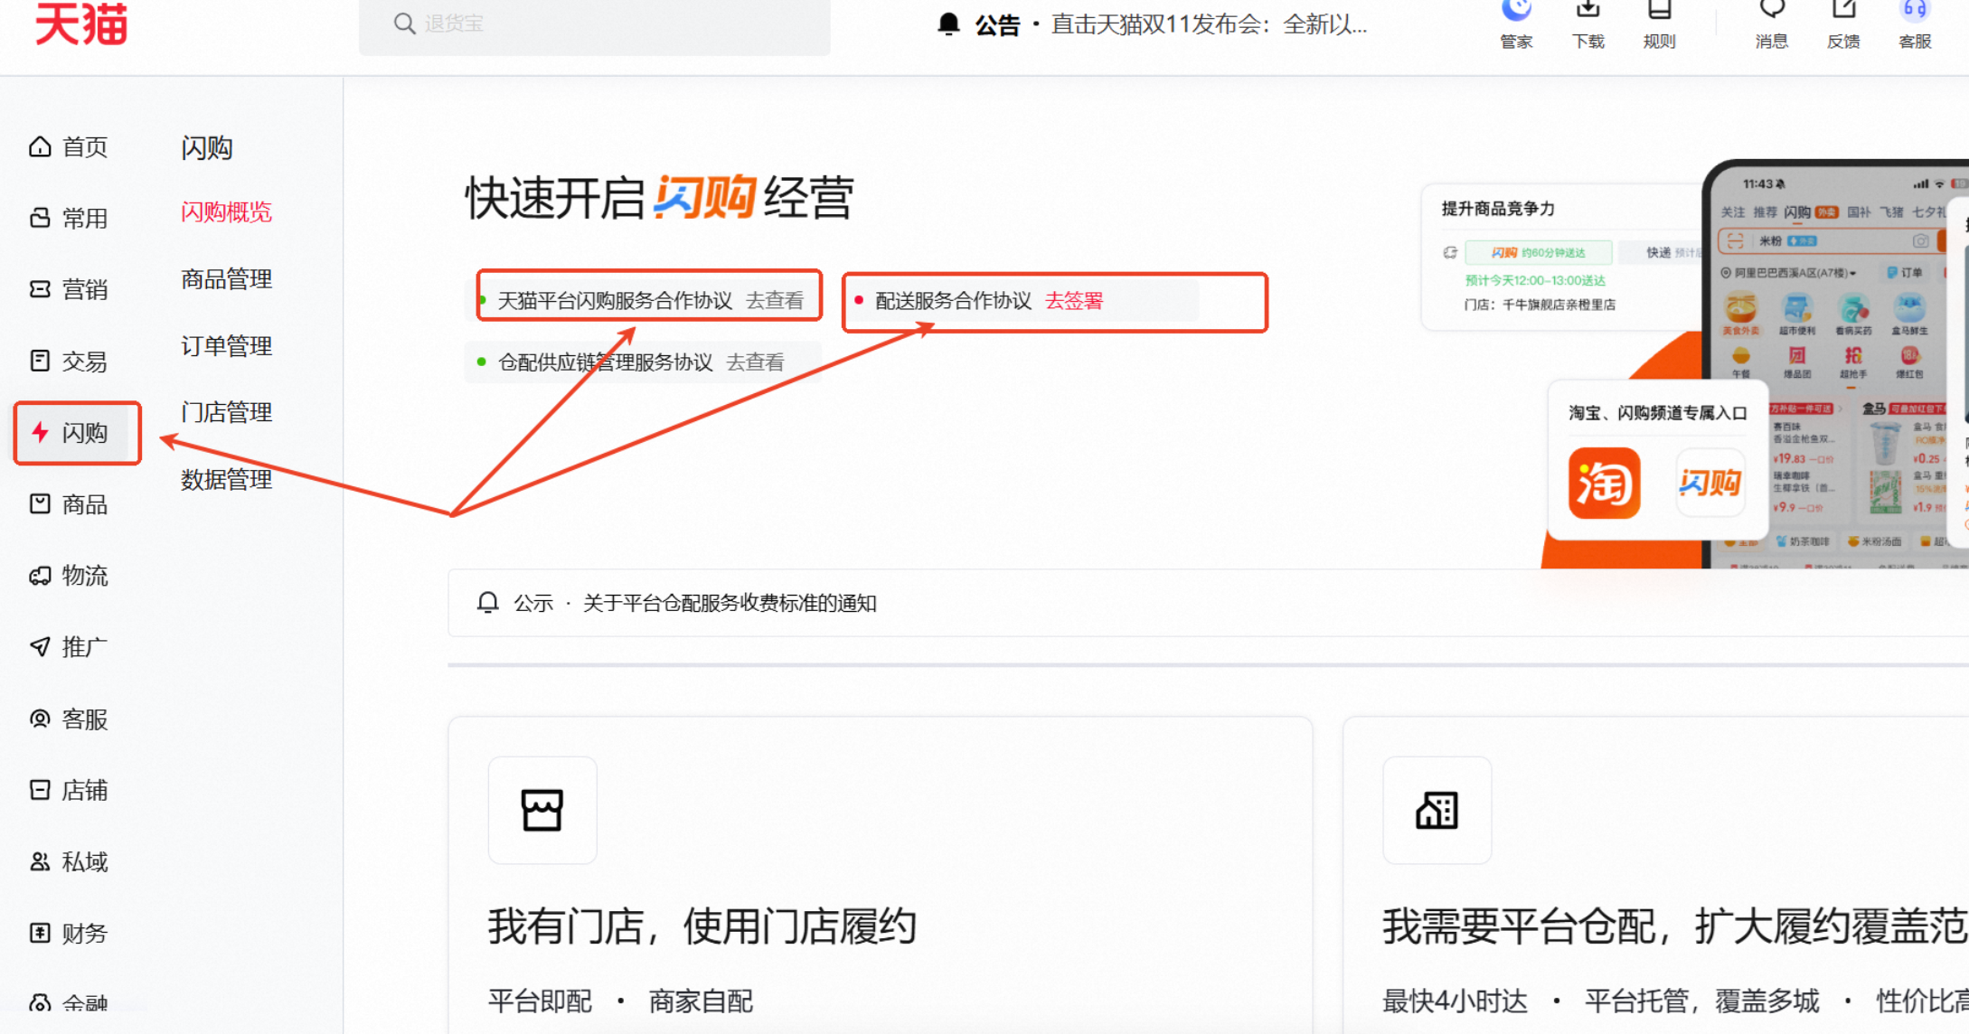Click the phone mockup preview image
This screenshot has width=1969, height=1034.
coord(1837,364)
